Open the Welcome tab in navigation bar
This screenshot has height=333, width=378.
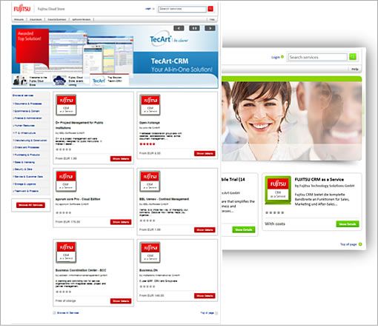point(19,19)
